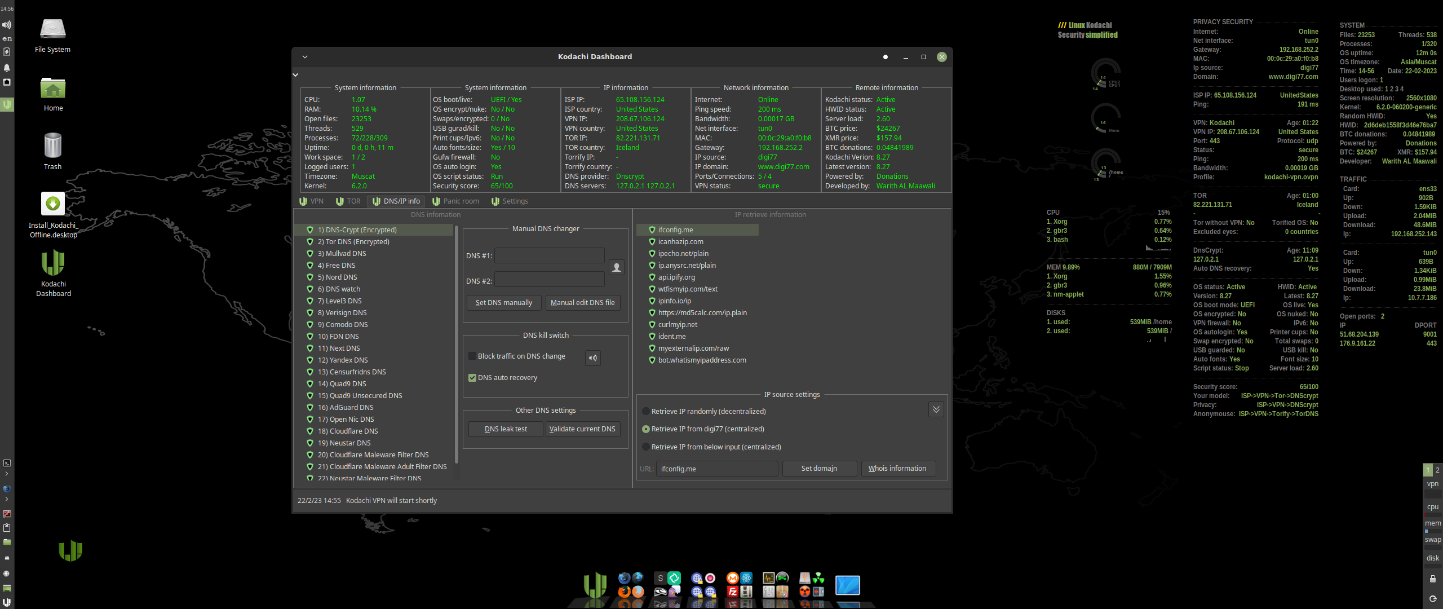The image size is (1443, 609).
Task: Expand the IP source settings chevron
Action: pyautogui.click(x=936, y=410)
